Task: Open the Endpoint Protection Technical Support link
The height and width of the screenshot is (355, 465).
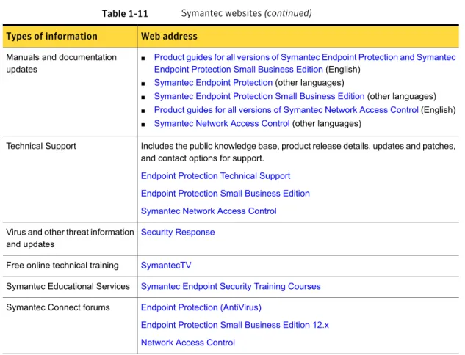Action: (x=215, y=176)
